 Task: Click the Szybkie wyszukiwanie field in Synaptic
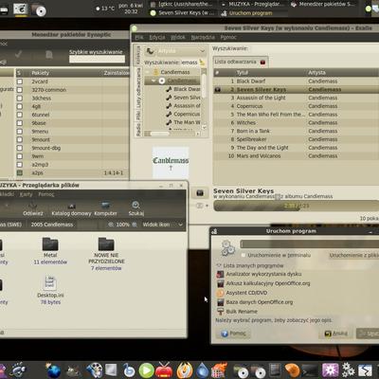[x=97, y=59]
